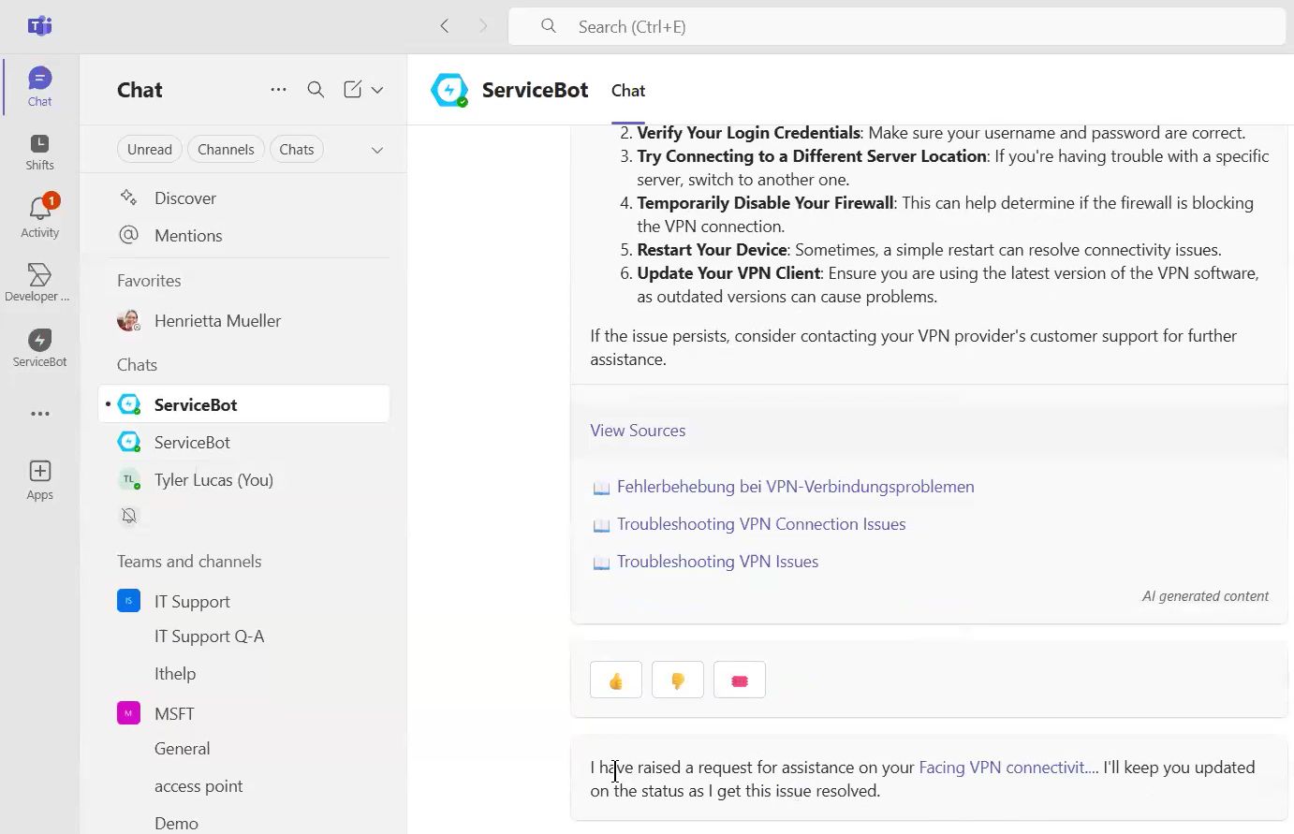This screenshot has height=834, width=1294.
Task: Expand the new chat options chevron
Action: [377, 90]
